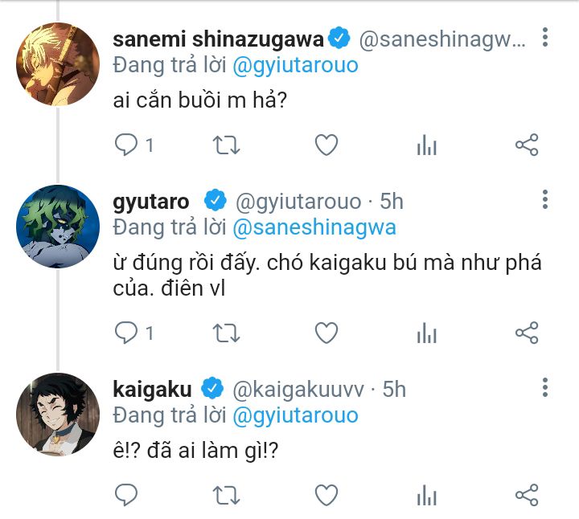
Task: Retweet gyutaro's tweet
Action: tap(226, 333)
